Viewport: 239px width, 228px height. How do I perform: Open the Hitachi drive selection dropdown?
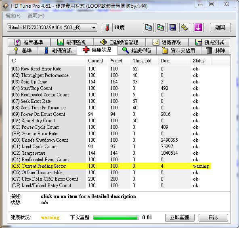(52, 28)
